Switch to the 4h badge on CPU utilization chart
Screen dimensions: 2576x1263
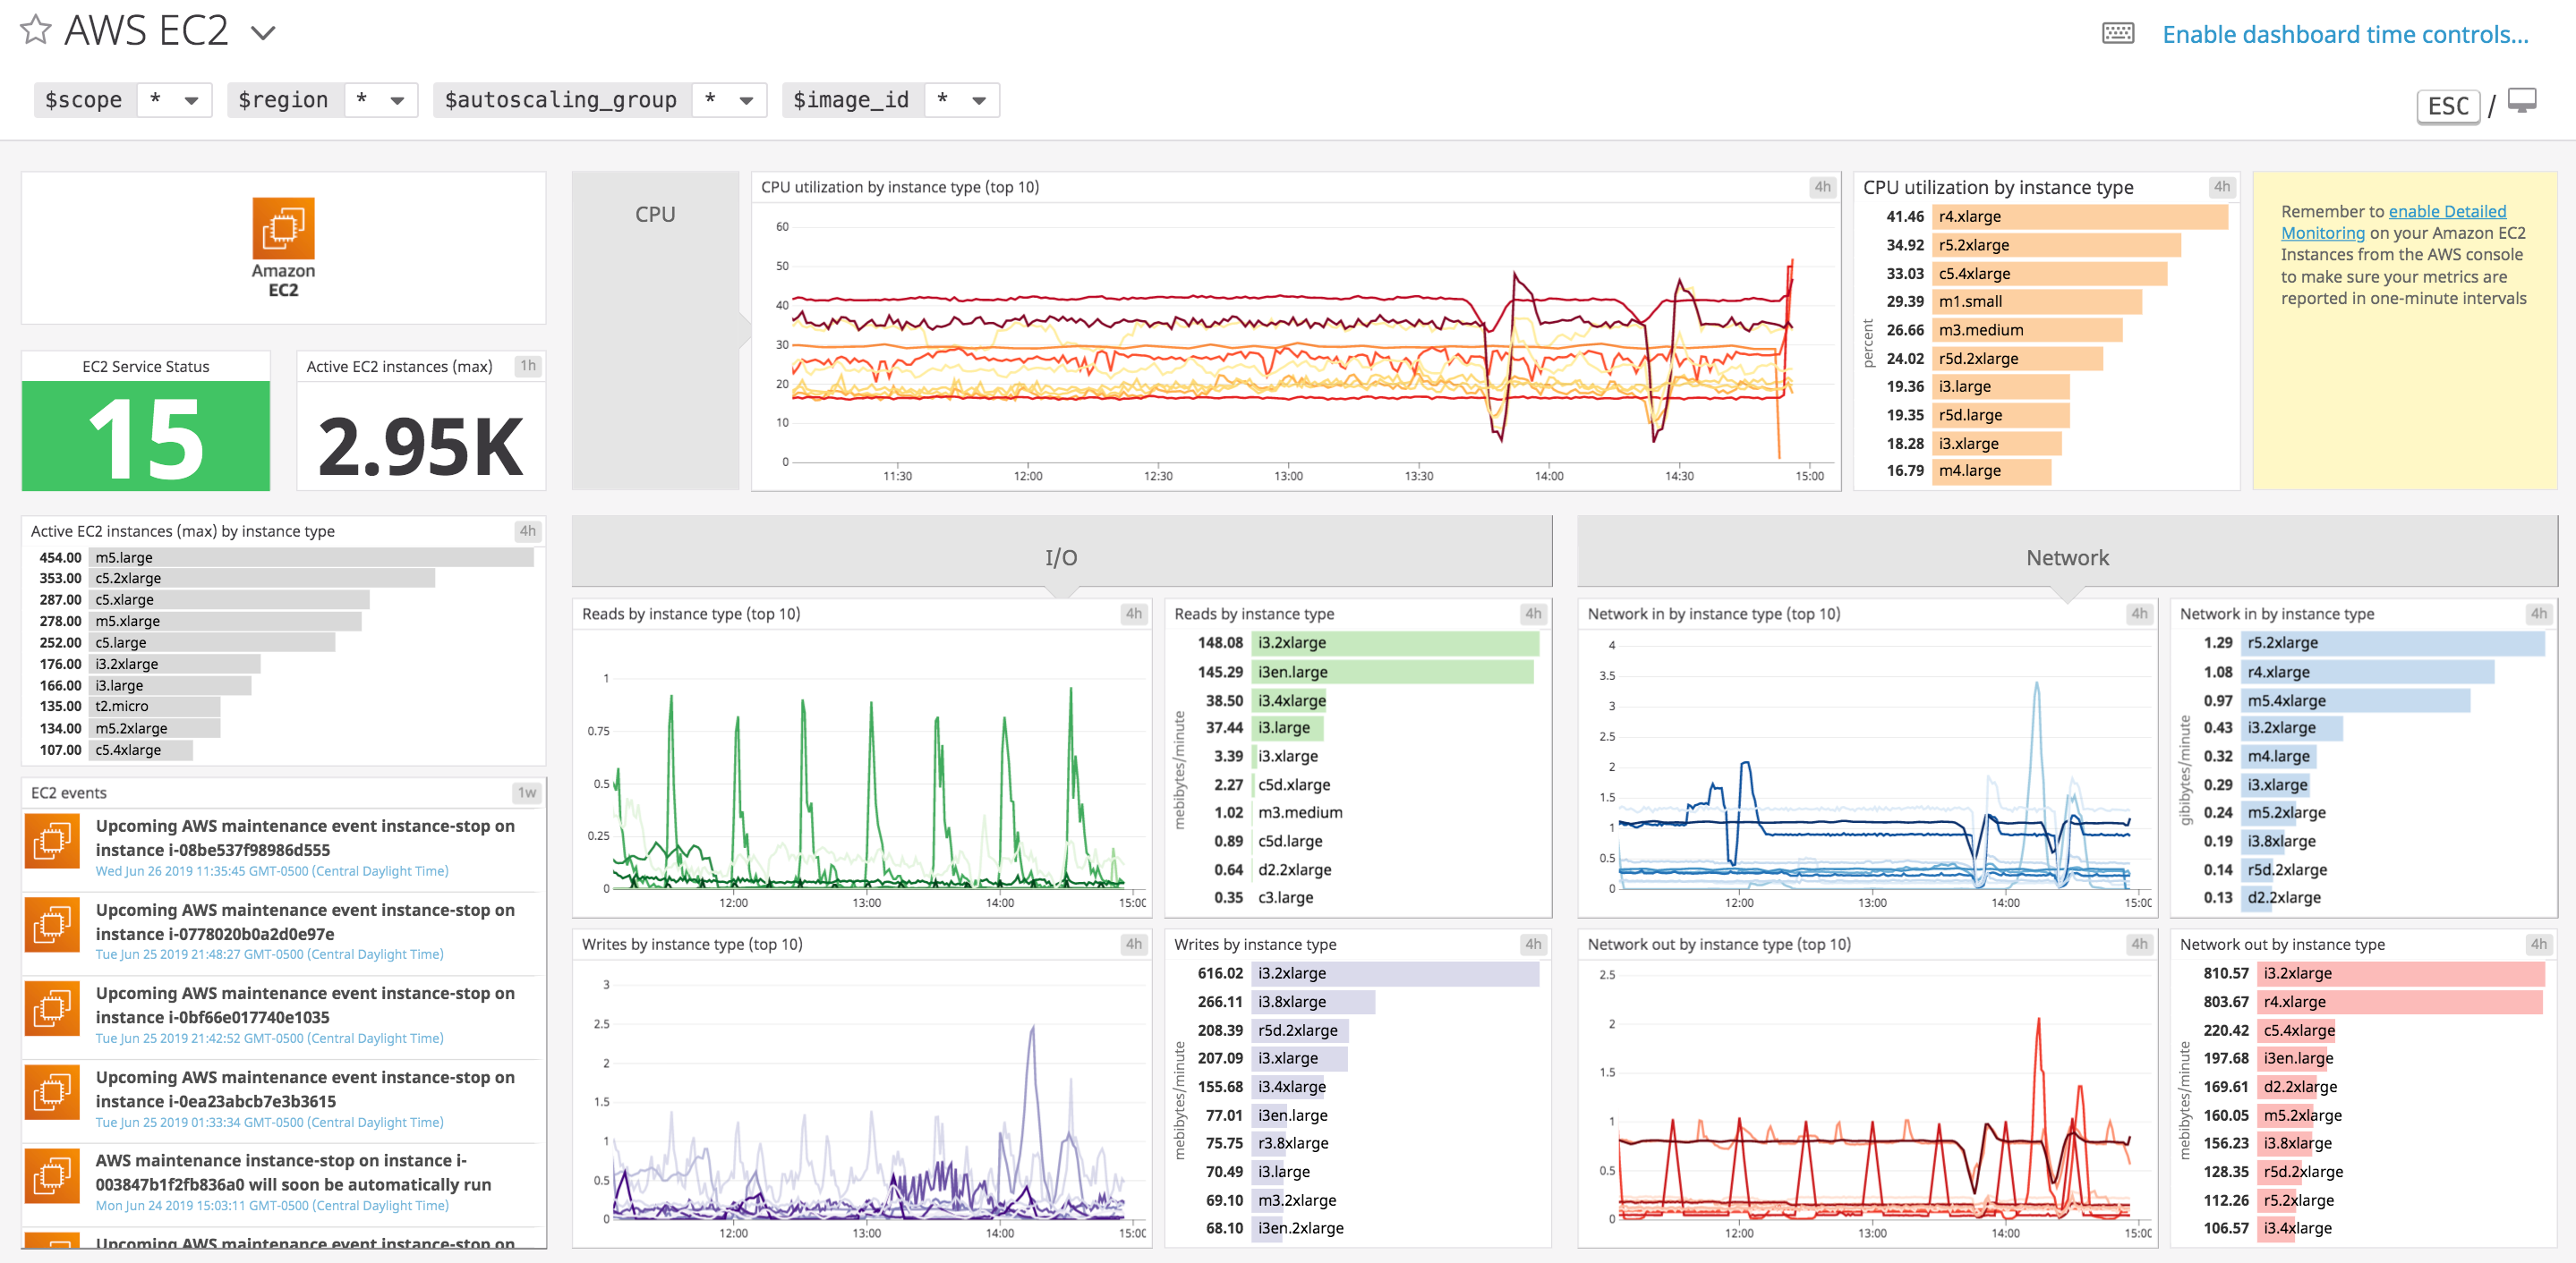[x=1822, y=186]
